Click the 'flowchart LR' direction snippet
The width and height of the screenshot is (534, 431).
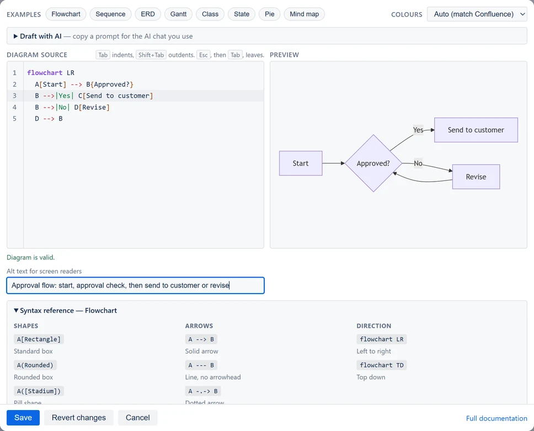pyautogui.click(x=382, y=339)
